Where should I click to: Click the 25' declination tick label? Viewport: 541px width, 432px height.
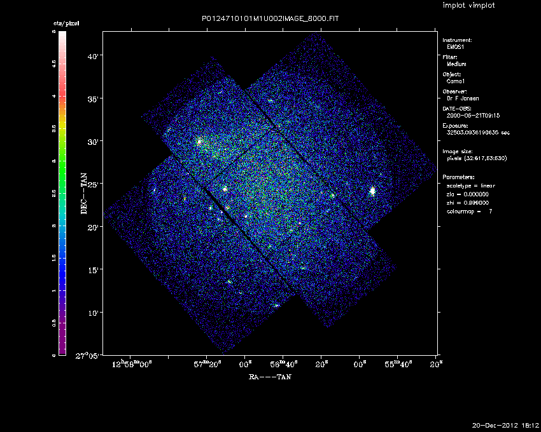coord(93,184)
